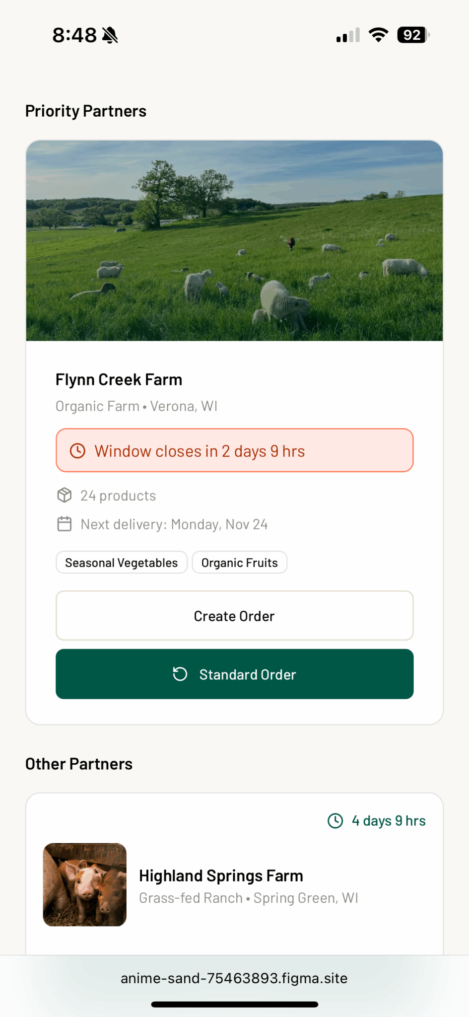Click the reorder arrow icon on Standard Order

pyautogui.click(x=180, y=674)
